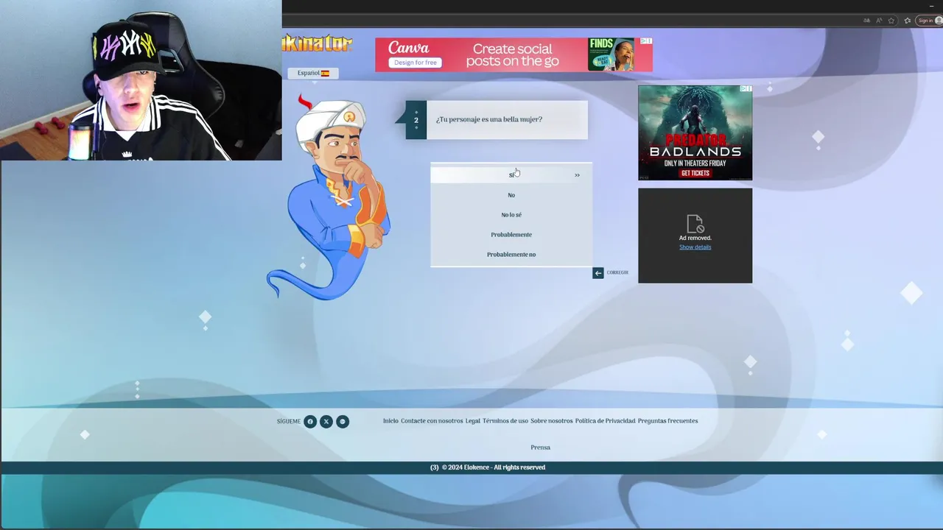The image size is (943, 530).
Task: Click the double-arrow icon on Sí row
Action: [577, 175]
